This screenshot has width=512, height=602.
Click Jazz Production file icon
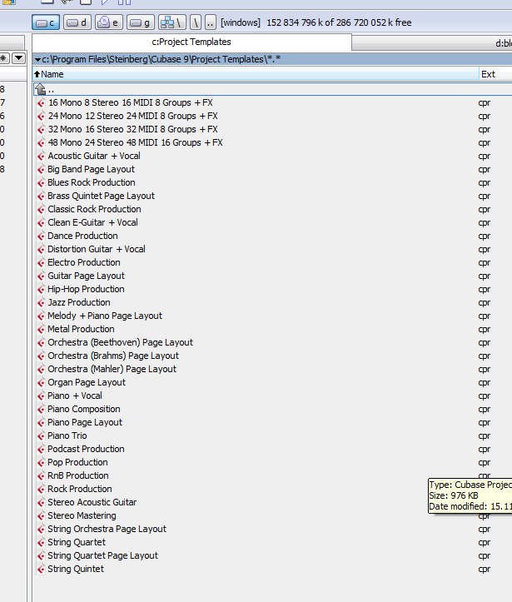click(x=41, y=302)
